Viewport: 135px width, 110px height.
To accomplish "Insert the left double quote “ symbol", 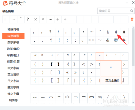I will click(x=35, y=56).
